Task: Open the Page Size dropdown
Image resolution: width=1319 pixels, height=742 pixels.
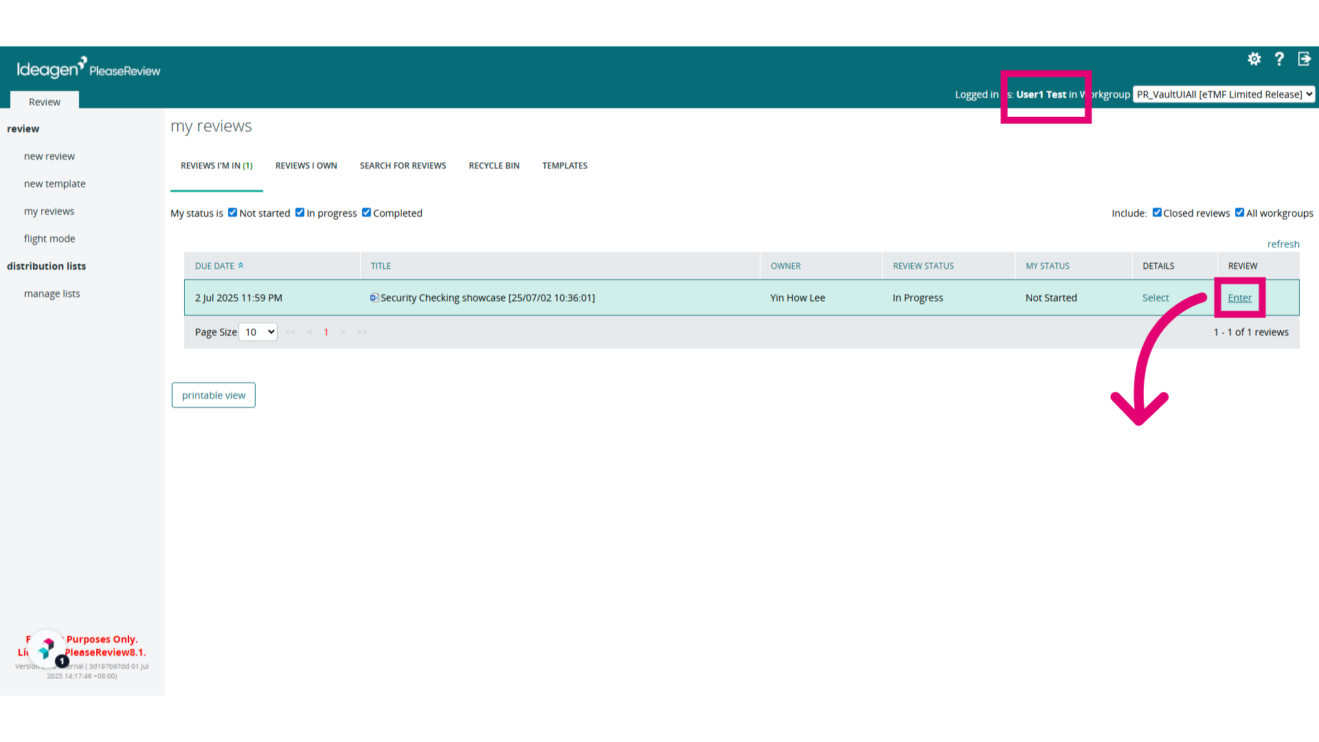Action: click(258, 332)
